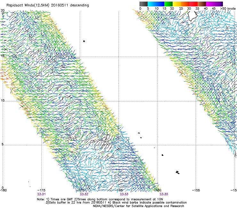Click the '>50 knots' legend label

(228, 9)
